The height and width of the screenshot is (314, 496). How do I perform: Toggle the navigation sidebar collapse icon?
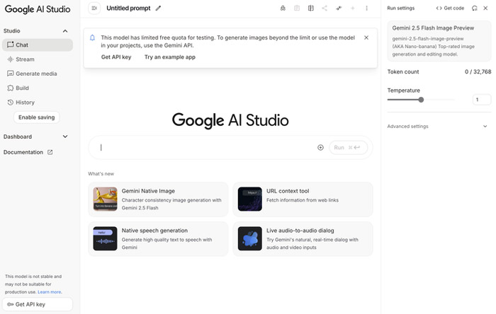pyautogui.click(x=94, y=8)
